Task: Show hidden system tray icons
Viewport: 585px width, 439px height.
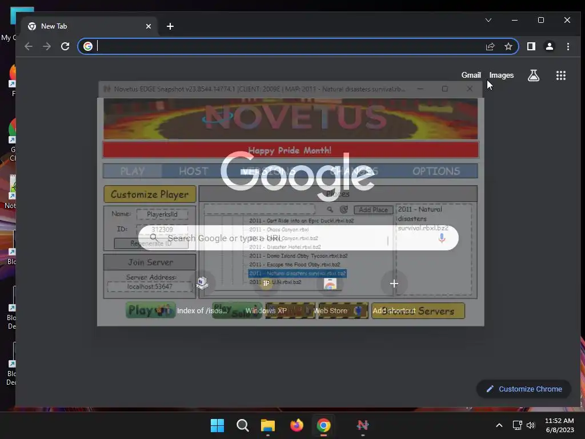Action: coord(499,425)
